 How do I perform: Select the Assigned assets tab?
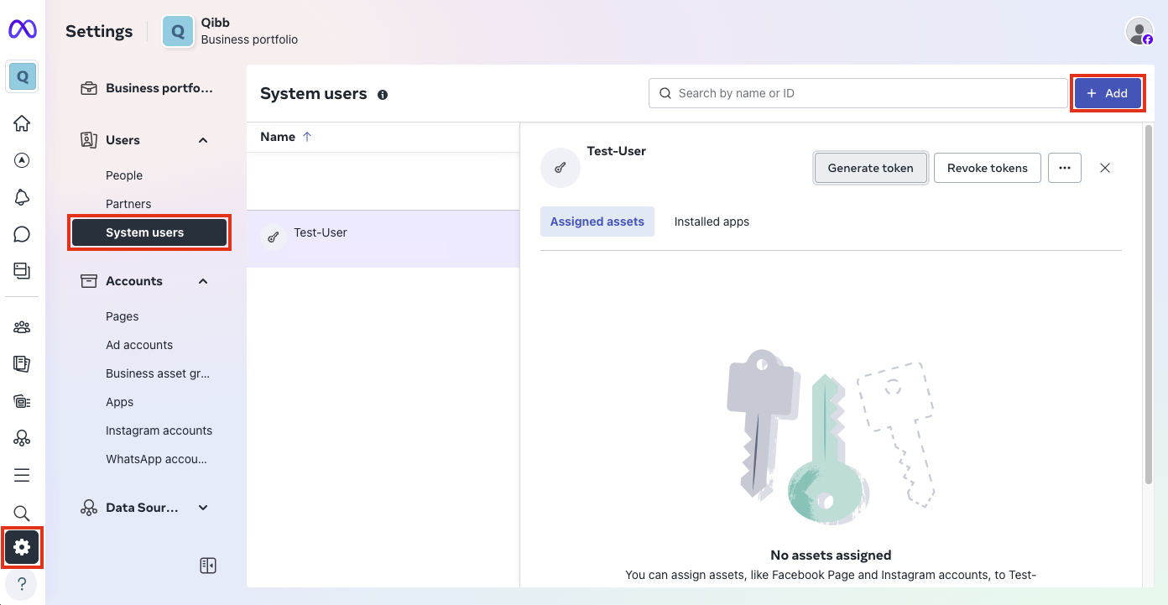tap(597, 222)
